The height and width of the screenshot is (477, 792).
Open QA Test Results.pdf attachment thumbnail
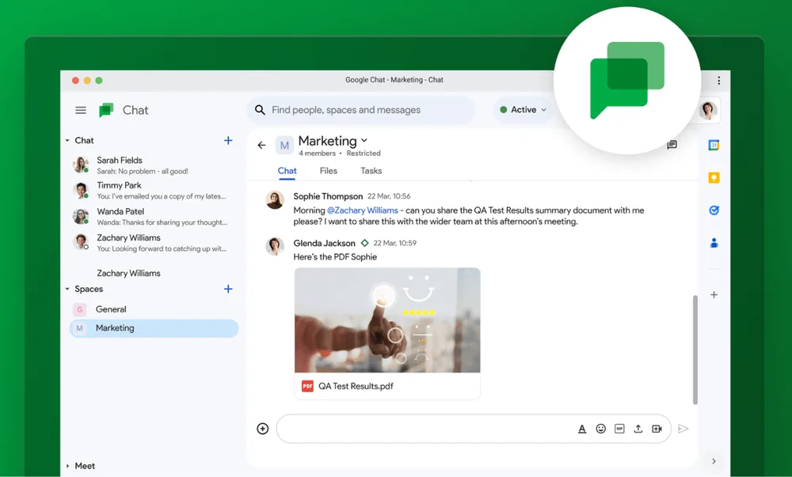click(x=387, y=320)
